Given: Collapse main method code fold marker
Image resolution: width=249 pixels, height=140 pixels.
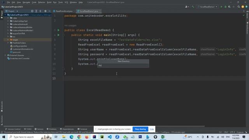Looking at the screenshot, I should point(63,35).
